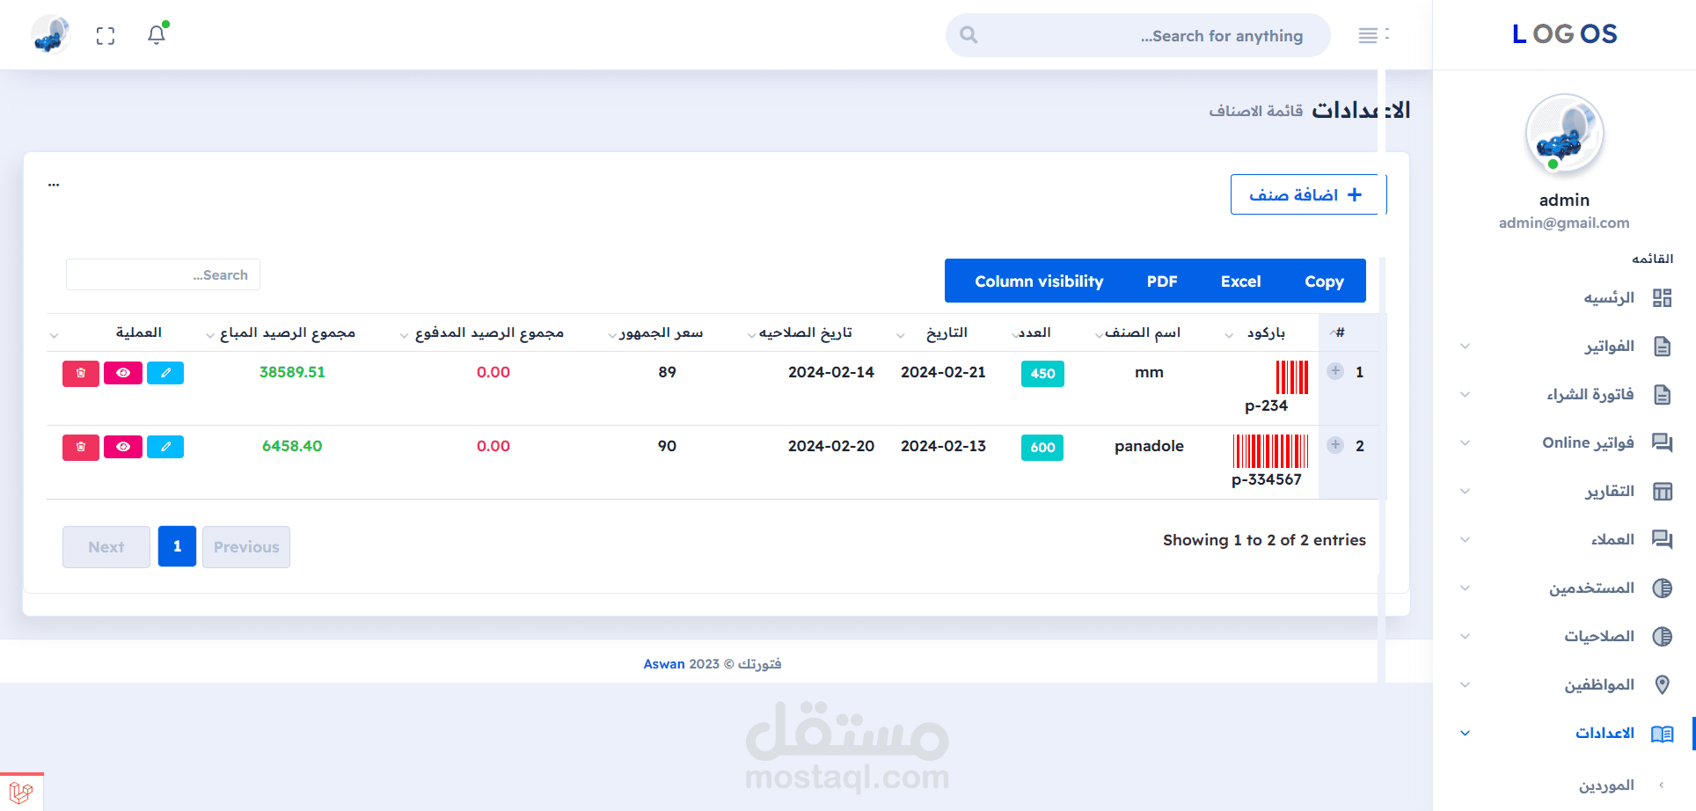This screenshot has height=811, width=1696.
Task: Click the barcode image p-234
Action: pos(1292,377)
